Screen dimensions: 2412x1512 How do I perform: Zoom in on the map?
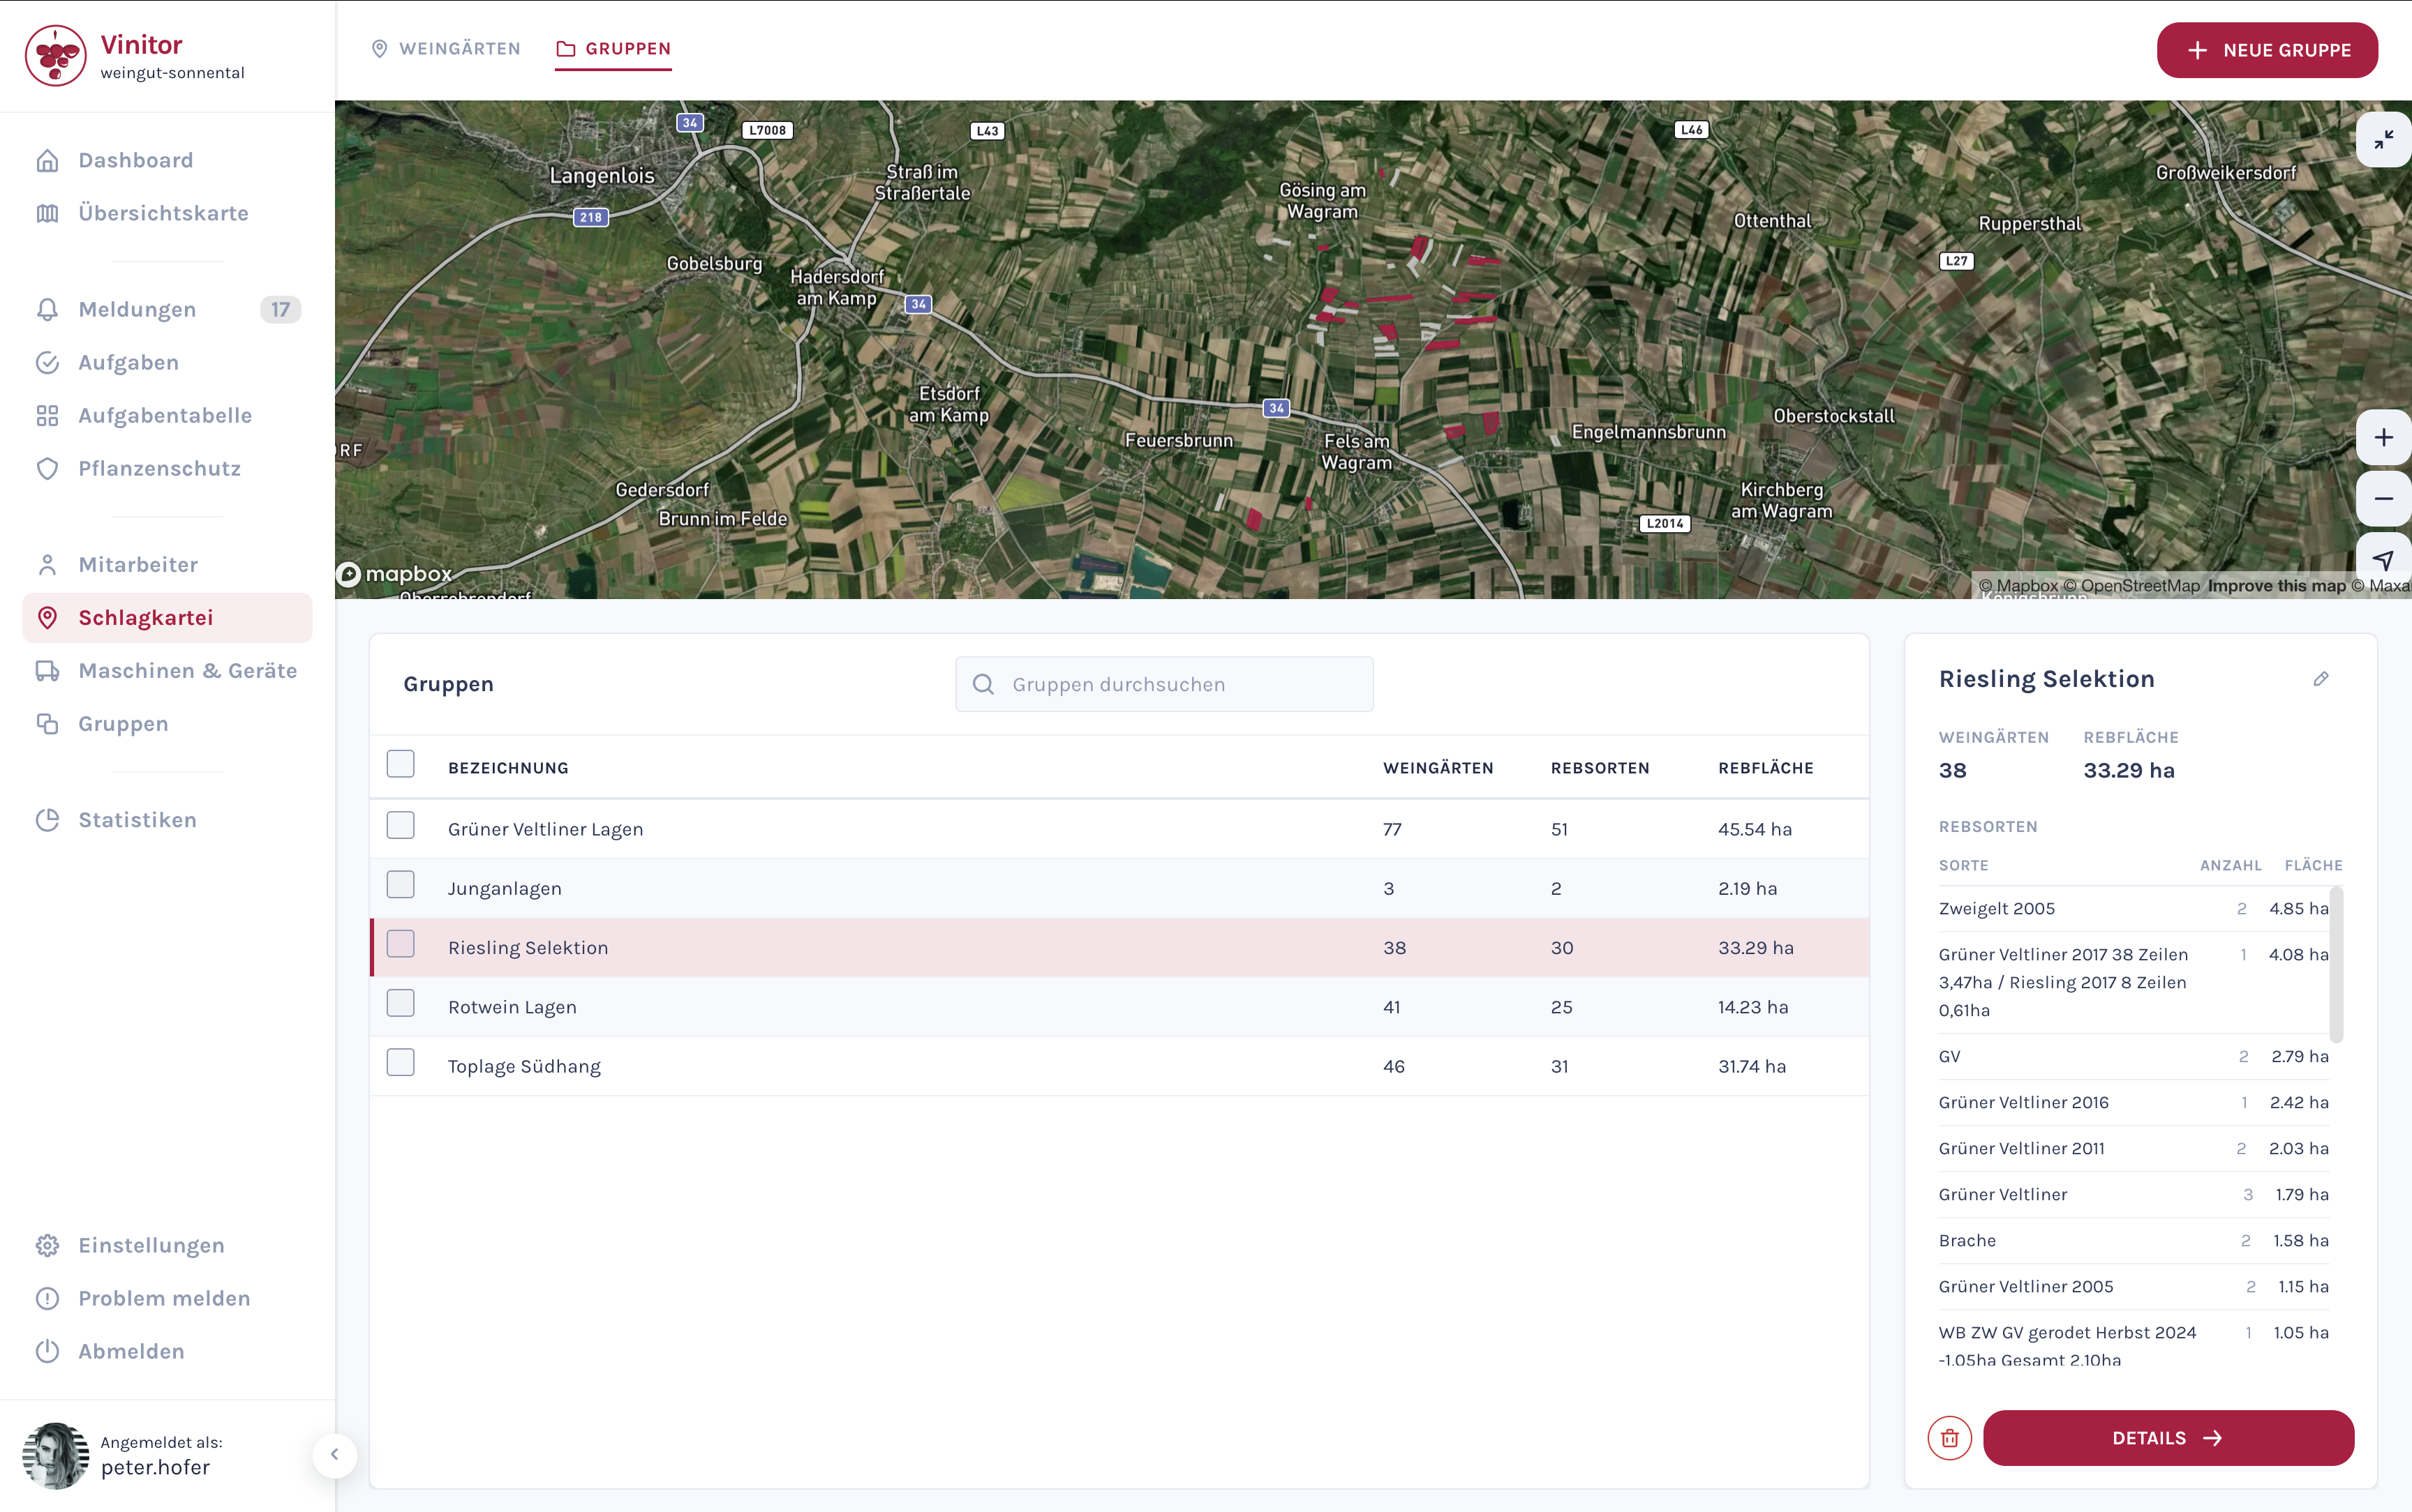[2385, 436]
